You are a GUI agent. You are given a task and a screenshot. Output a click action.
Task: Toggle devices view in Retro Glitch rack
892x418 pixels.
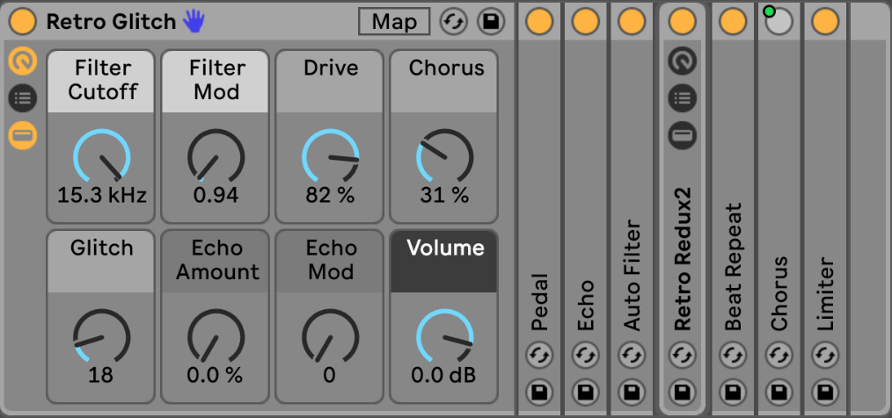[x=23, y=136]
